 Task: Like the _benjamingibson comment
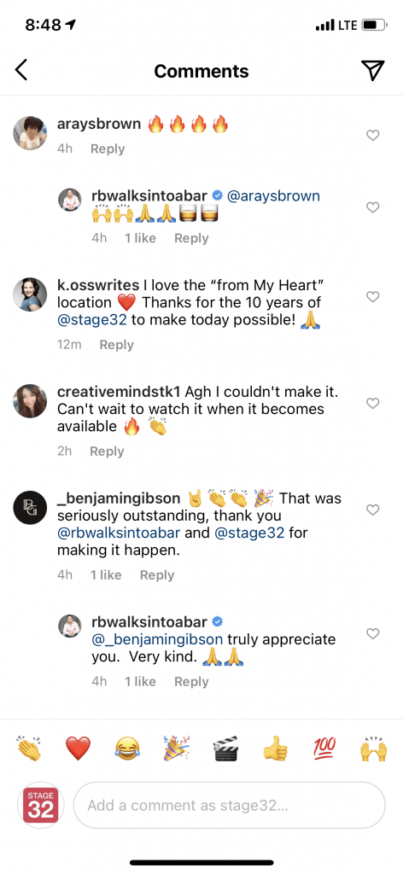(x=372, y=510)
